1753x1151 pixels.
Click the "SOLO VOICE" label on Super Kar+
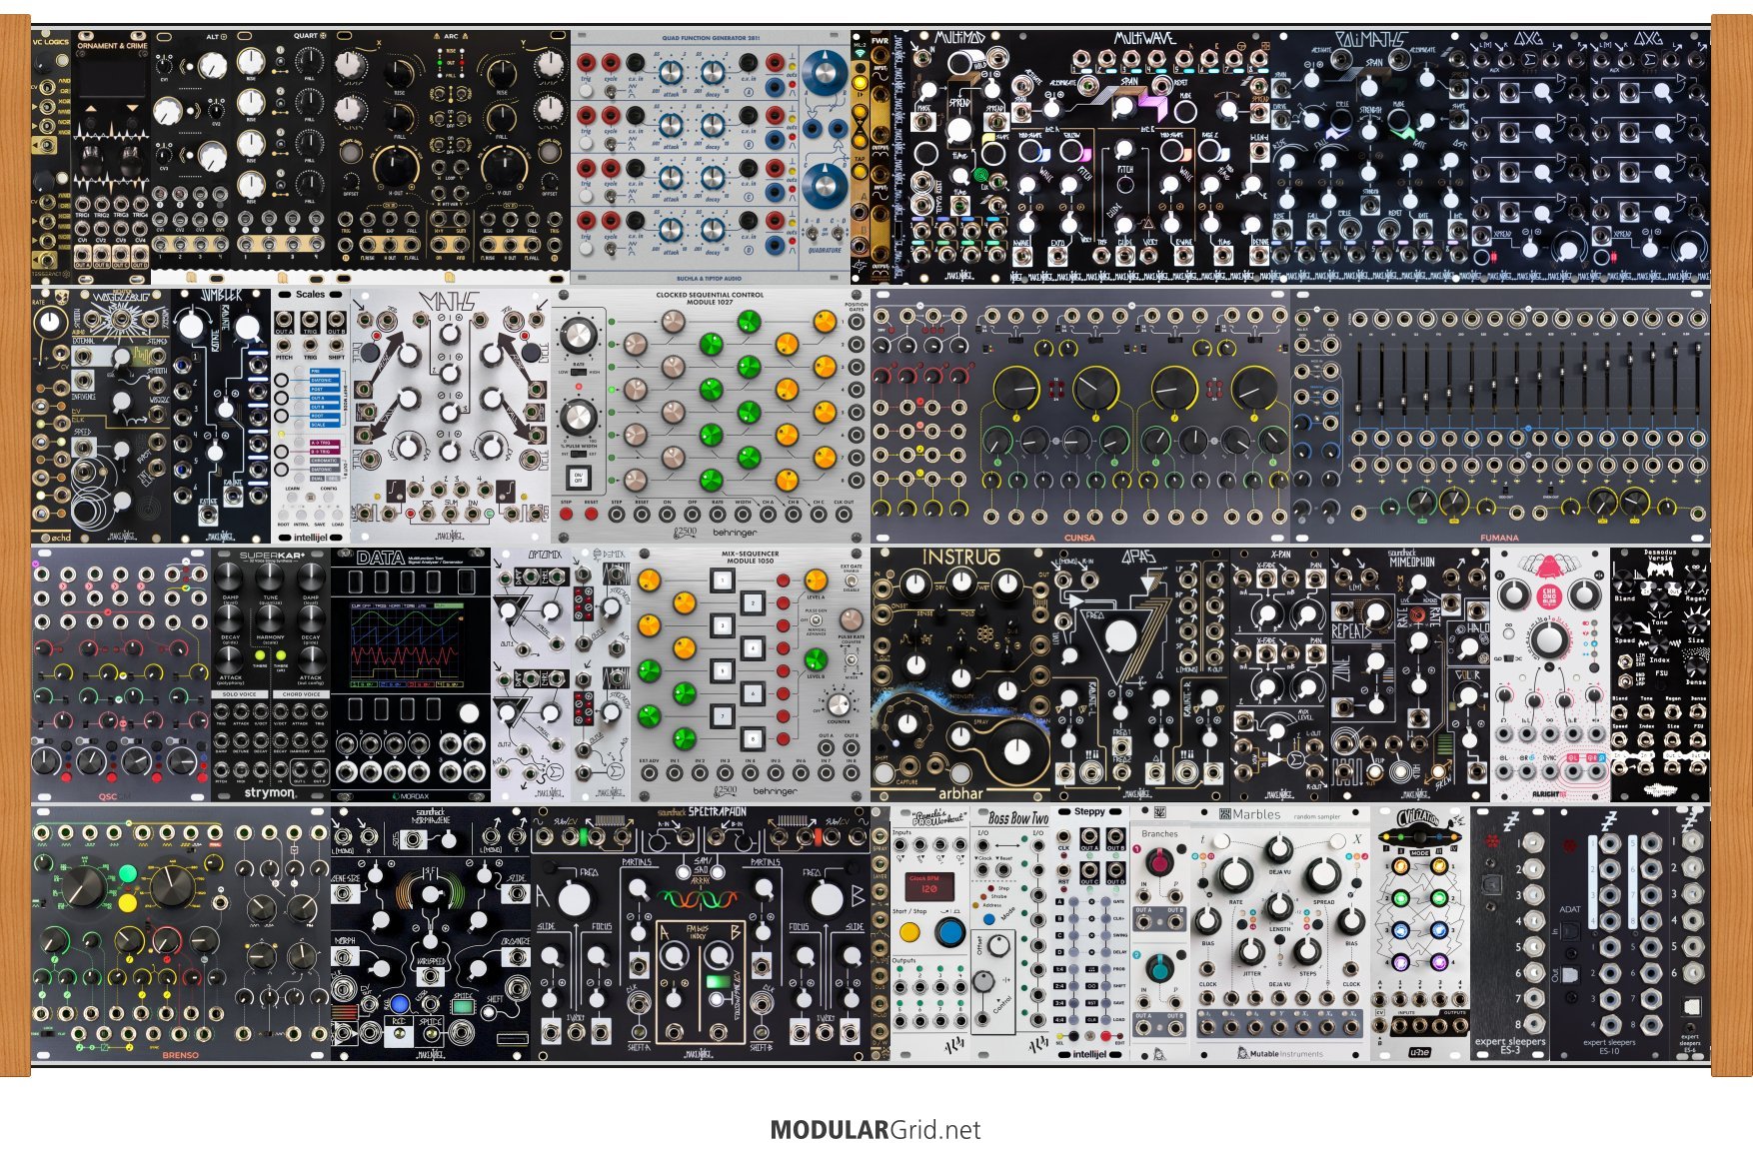click(x=239, y=694)
